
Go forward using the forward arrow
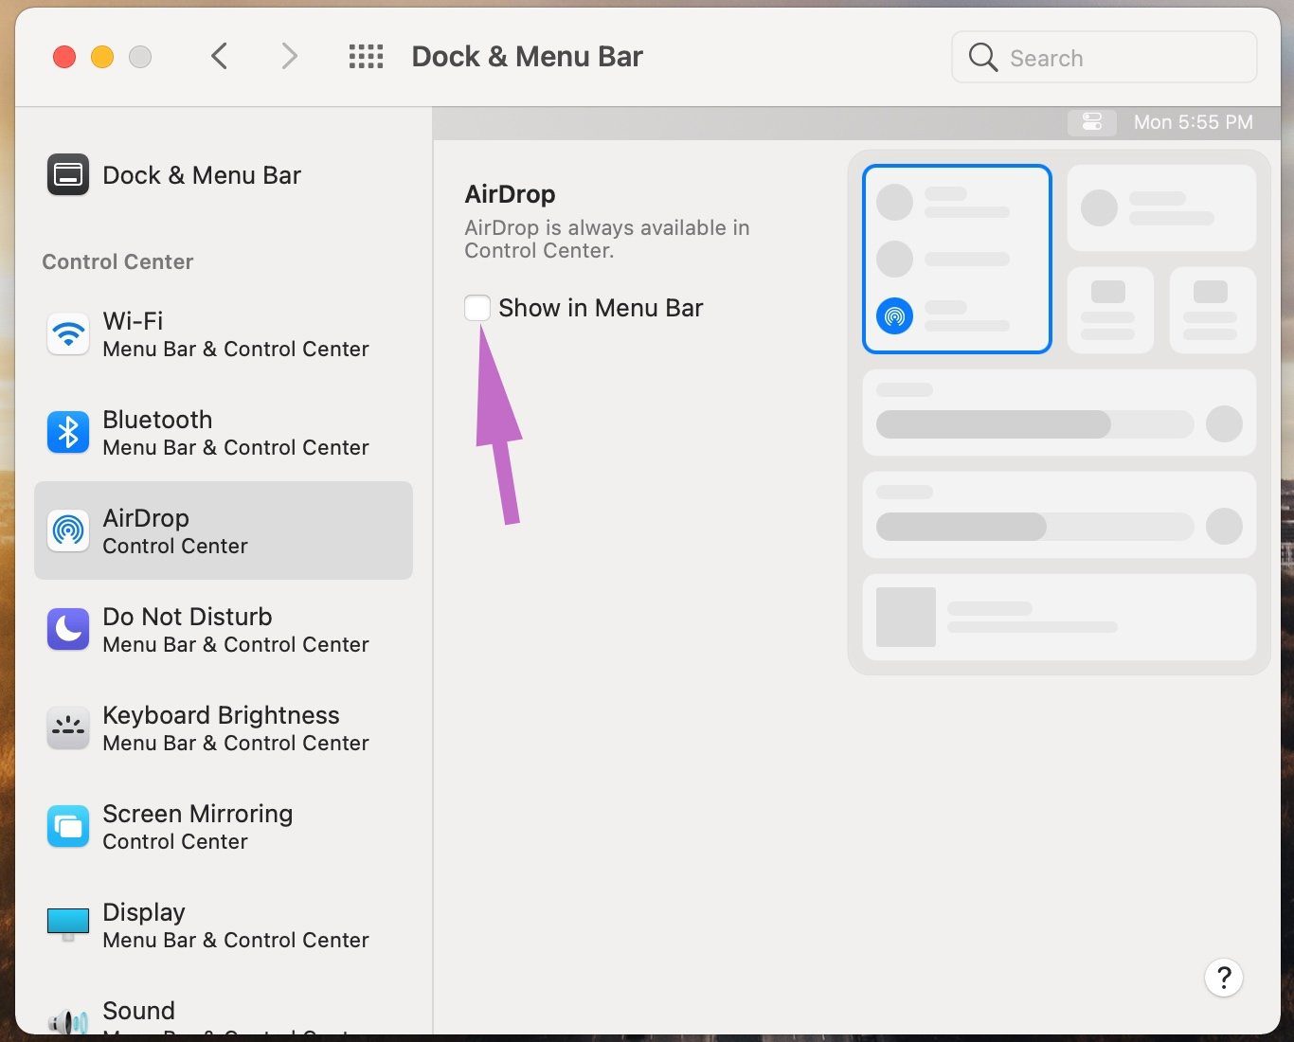point(289,57)
